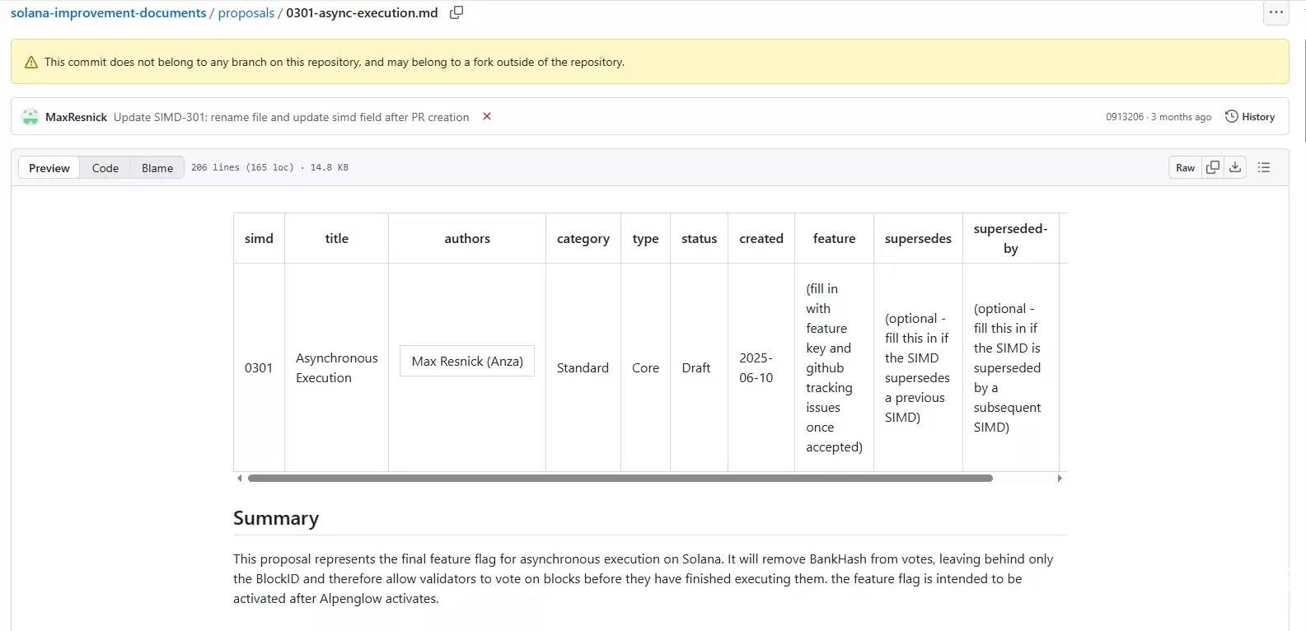
Task: Go to the proposals folder
Action: click(246, 13)
